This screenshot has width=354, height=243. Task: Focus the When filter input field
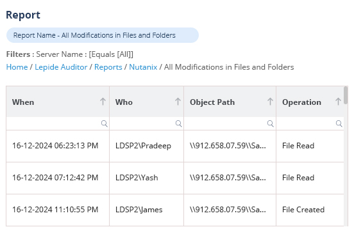tap(58, 123)
